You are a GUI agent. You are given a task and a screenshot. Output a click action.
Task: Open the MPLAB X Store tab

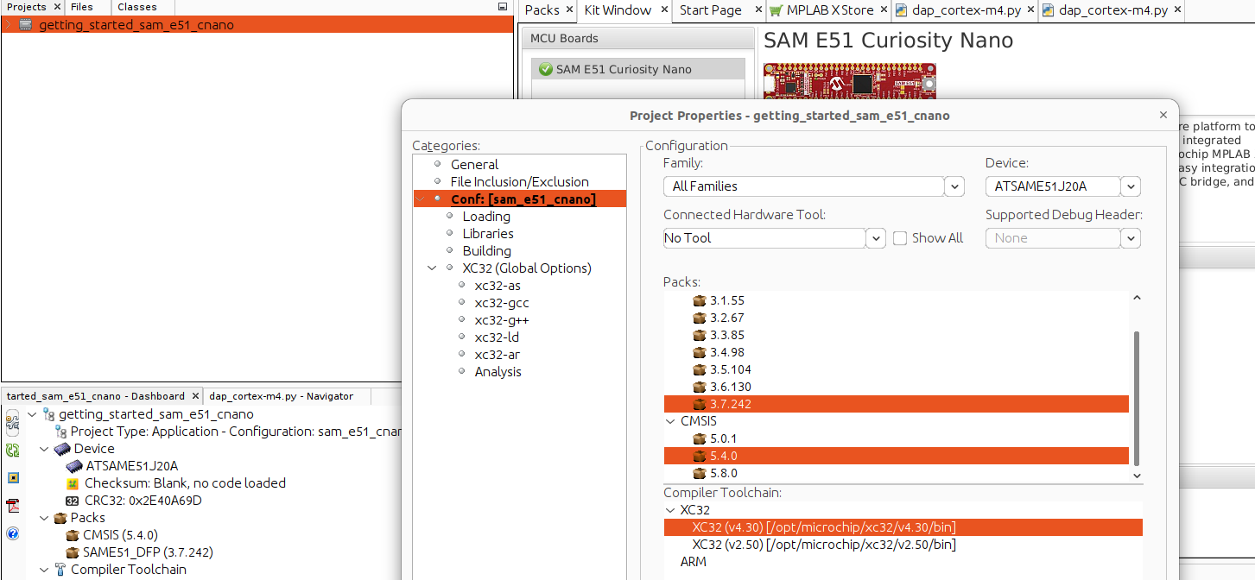(x=830, y=10)
